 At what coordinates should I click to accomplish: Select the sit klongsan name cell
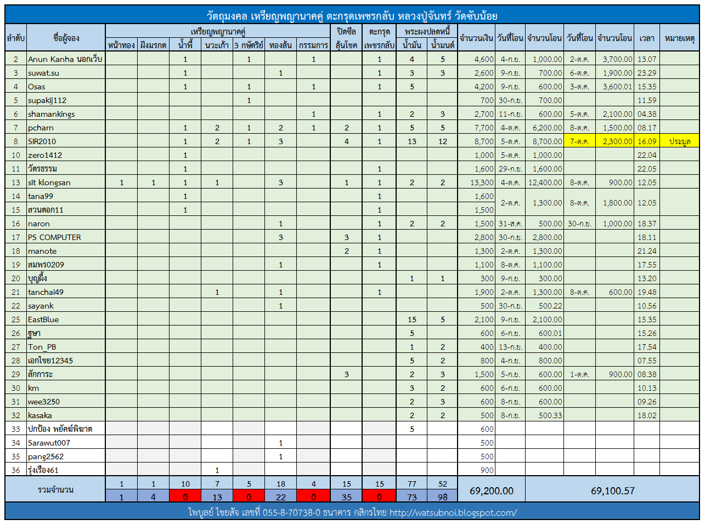pyautogui.click(x=66, y=182)
